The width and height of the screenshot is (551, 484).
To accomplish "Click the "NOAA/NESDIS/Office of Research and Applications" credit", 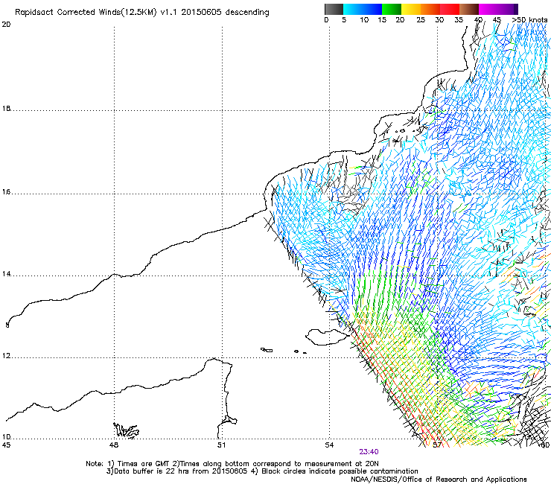I will (439, 480).
